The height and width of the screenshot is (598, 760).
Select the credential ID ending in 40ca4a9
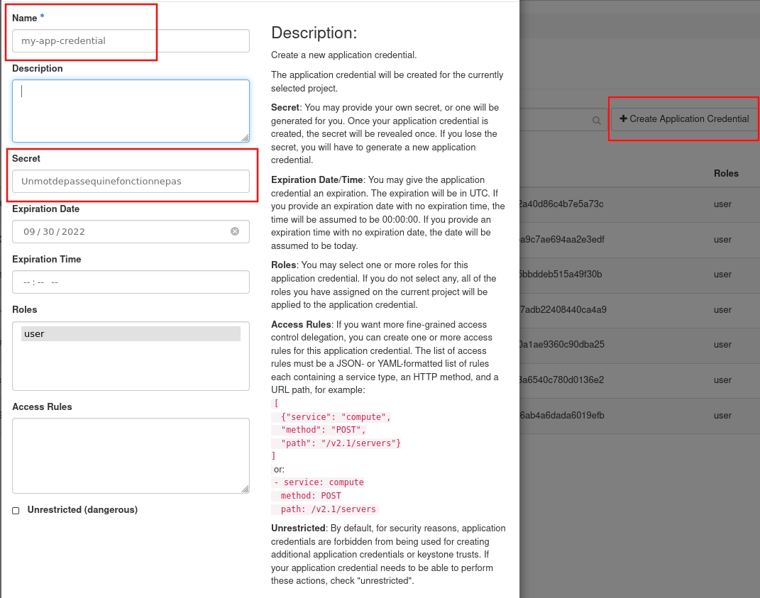coord(563,309)
